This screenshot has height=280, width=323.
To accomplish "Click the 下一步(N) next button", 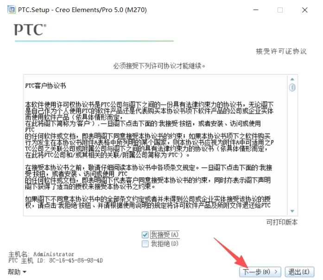I will click(260, 272).
